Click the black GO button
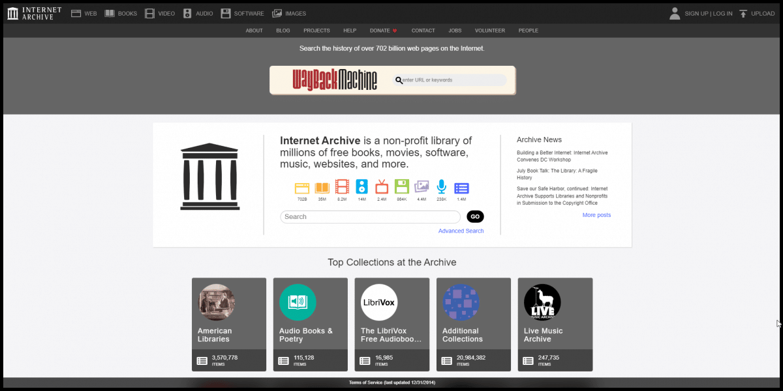This screenshot has height=391, width=783. [475, 217]
